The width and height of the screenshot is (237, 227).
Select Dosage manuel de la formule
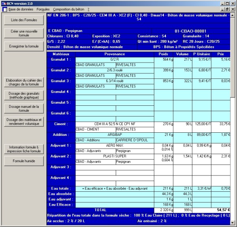click(24, 108)
